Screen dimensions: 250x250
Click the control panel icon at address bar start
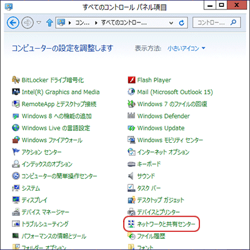click(61, 22)
